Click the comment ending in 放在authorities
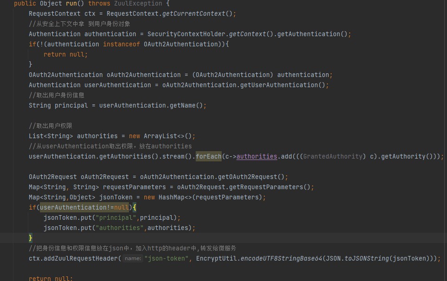447x281 pixels. [110, 146]
